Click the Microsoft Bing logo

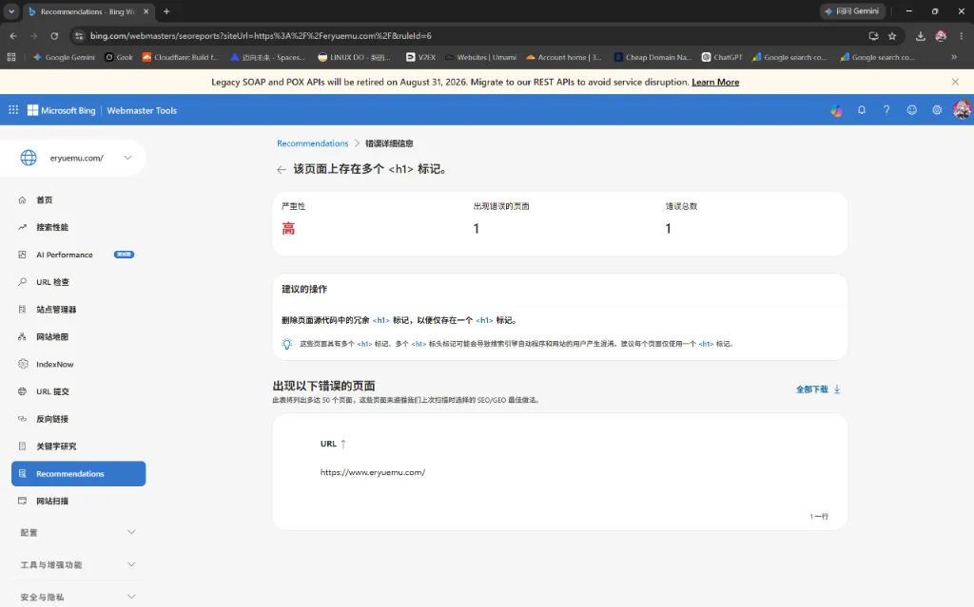62,110
